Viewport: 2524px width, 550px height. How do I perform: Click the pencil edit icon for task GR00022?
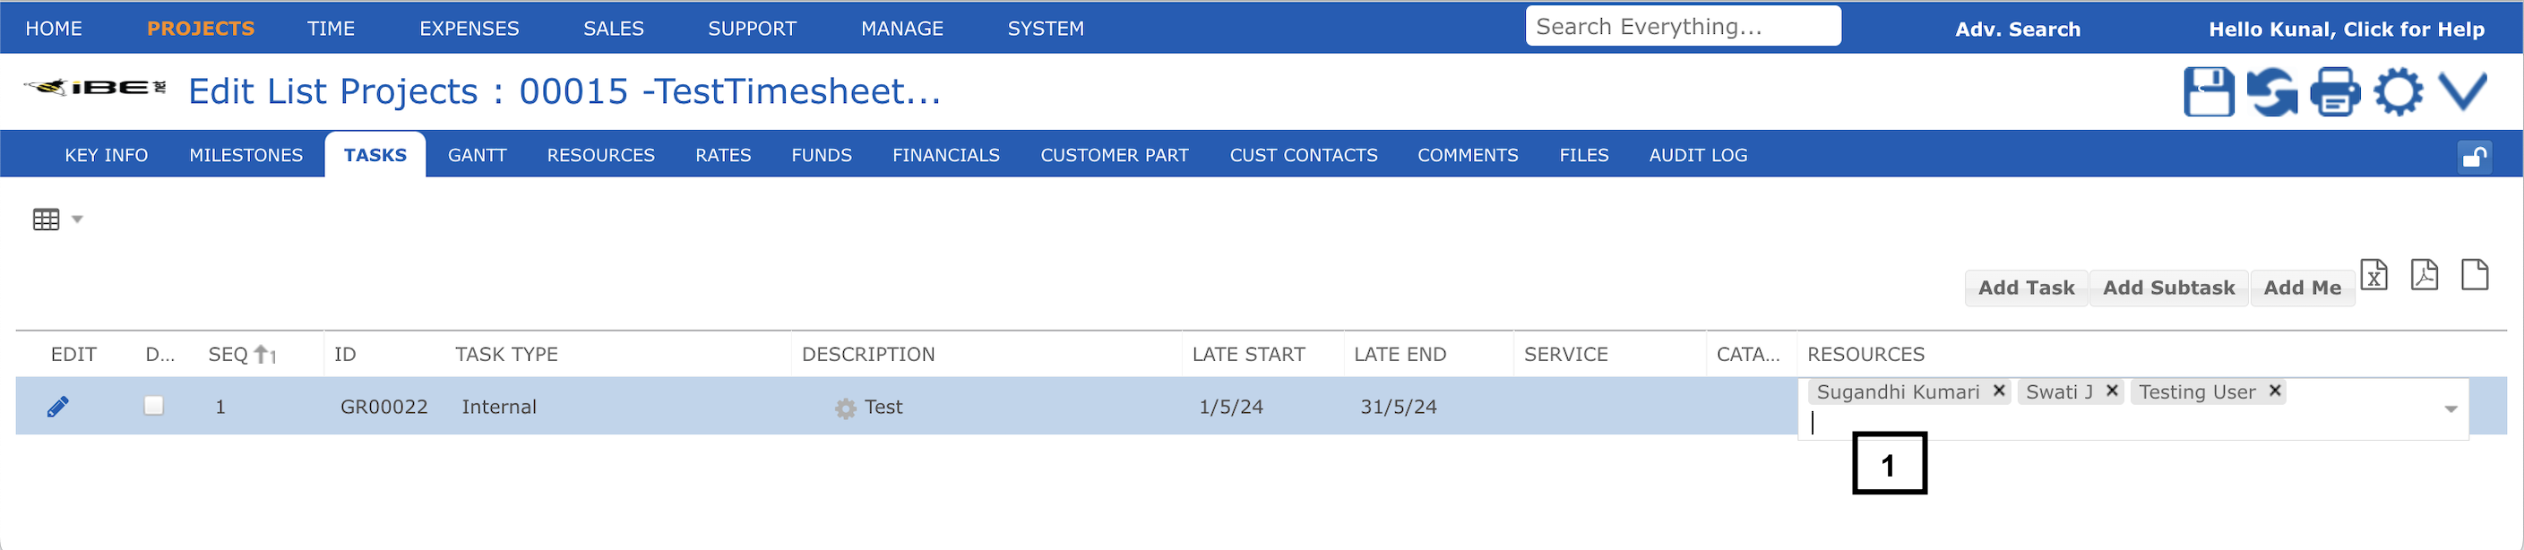[x=58, y=407]
